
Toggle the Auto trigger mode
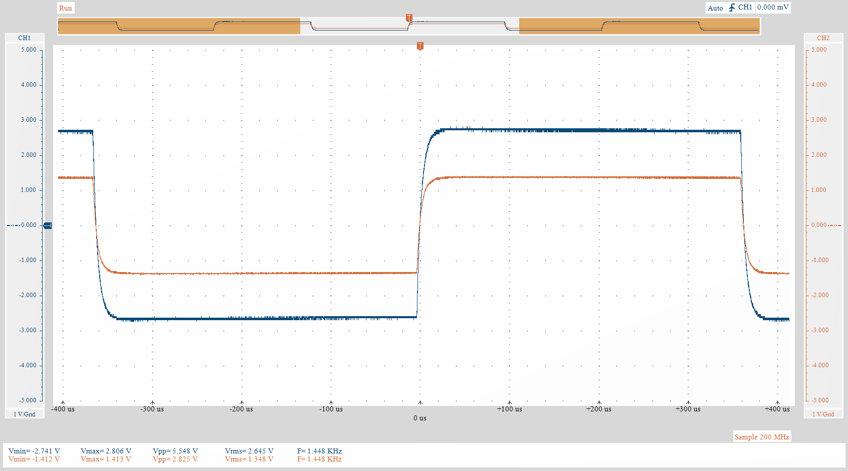click(715, 8)
